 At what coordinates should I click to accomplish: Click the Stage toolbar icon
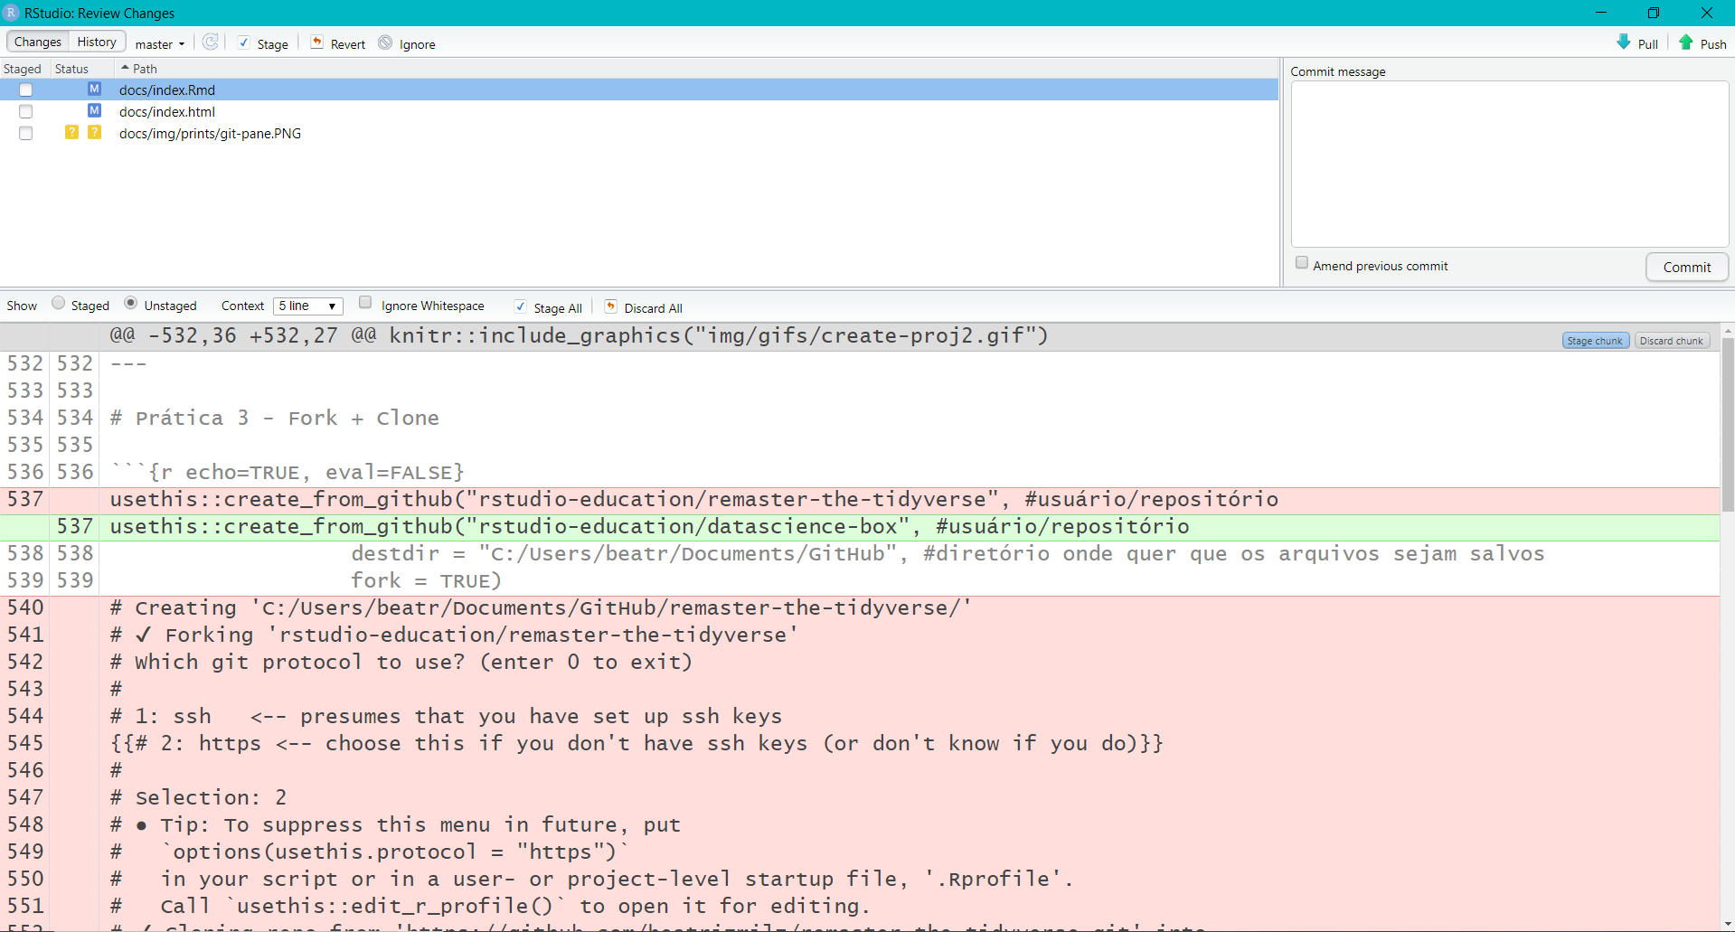point(244,42)
